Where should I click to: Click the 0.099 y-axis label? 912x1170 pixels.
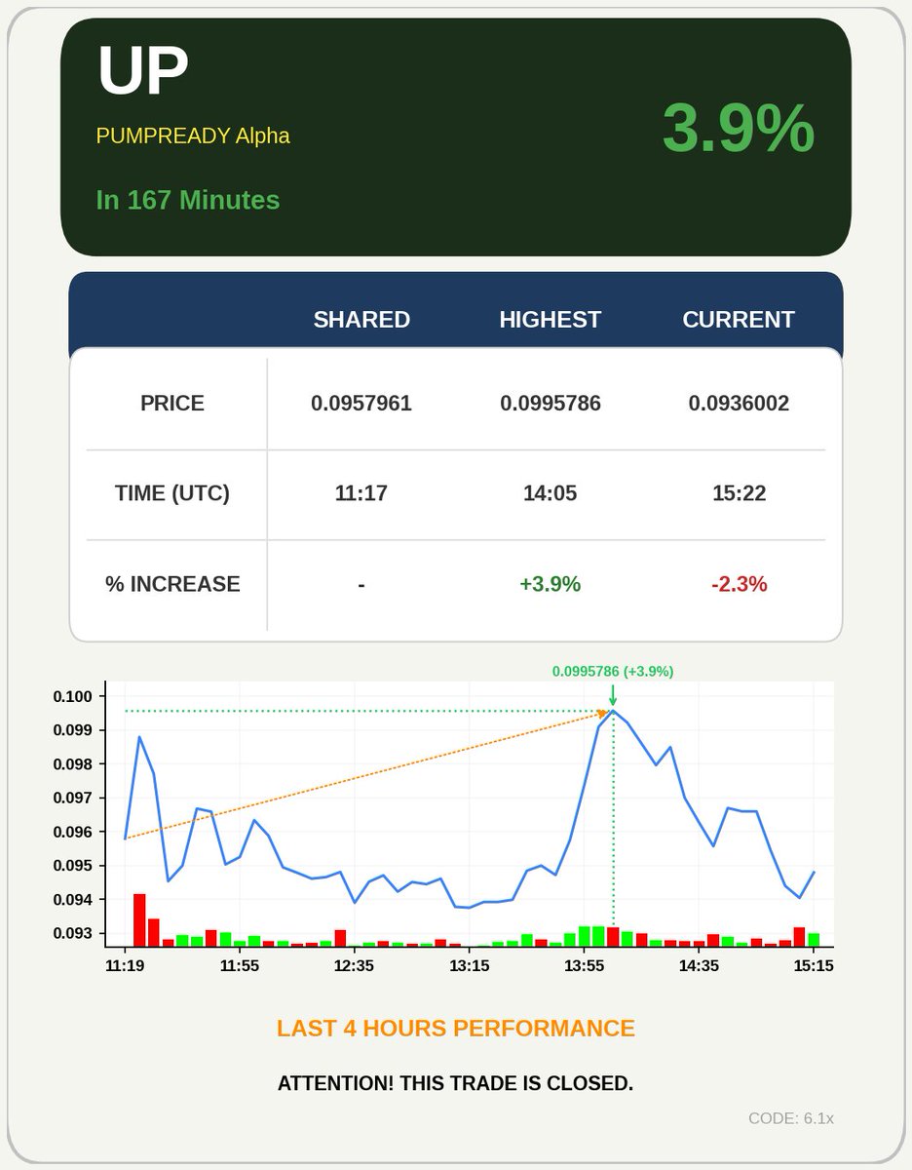[x=73, y=730]
